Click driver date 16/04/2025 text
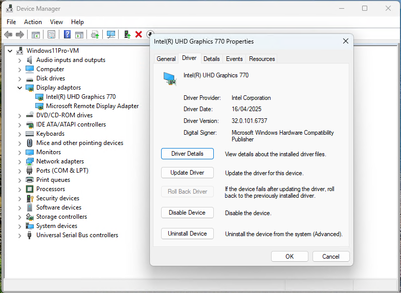Image resolution: width=401 pixels, height=293 pixels. 247,109
